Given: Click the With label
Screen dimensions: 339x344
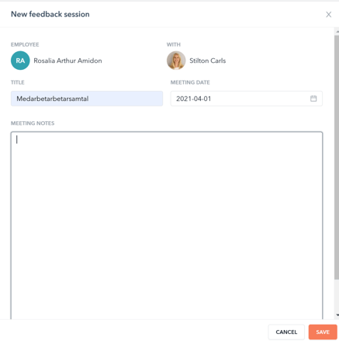Looking at the screenshot, I should point(174,44).
